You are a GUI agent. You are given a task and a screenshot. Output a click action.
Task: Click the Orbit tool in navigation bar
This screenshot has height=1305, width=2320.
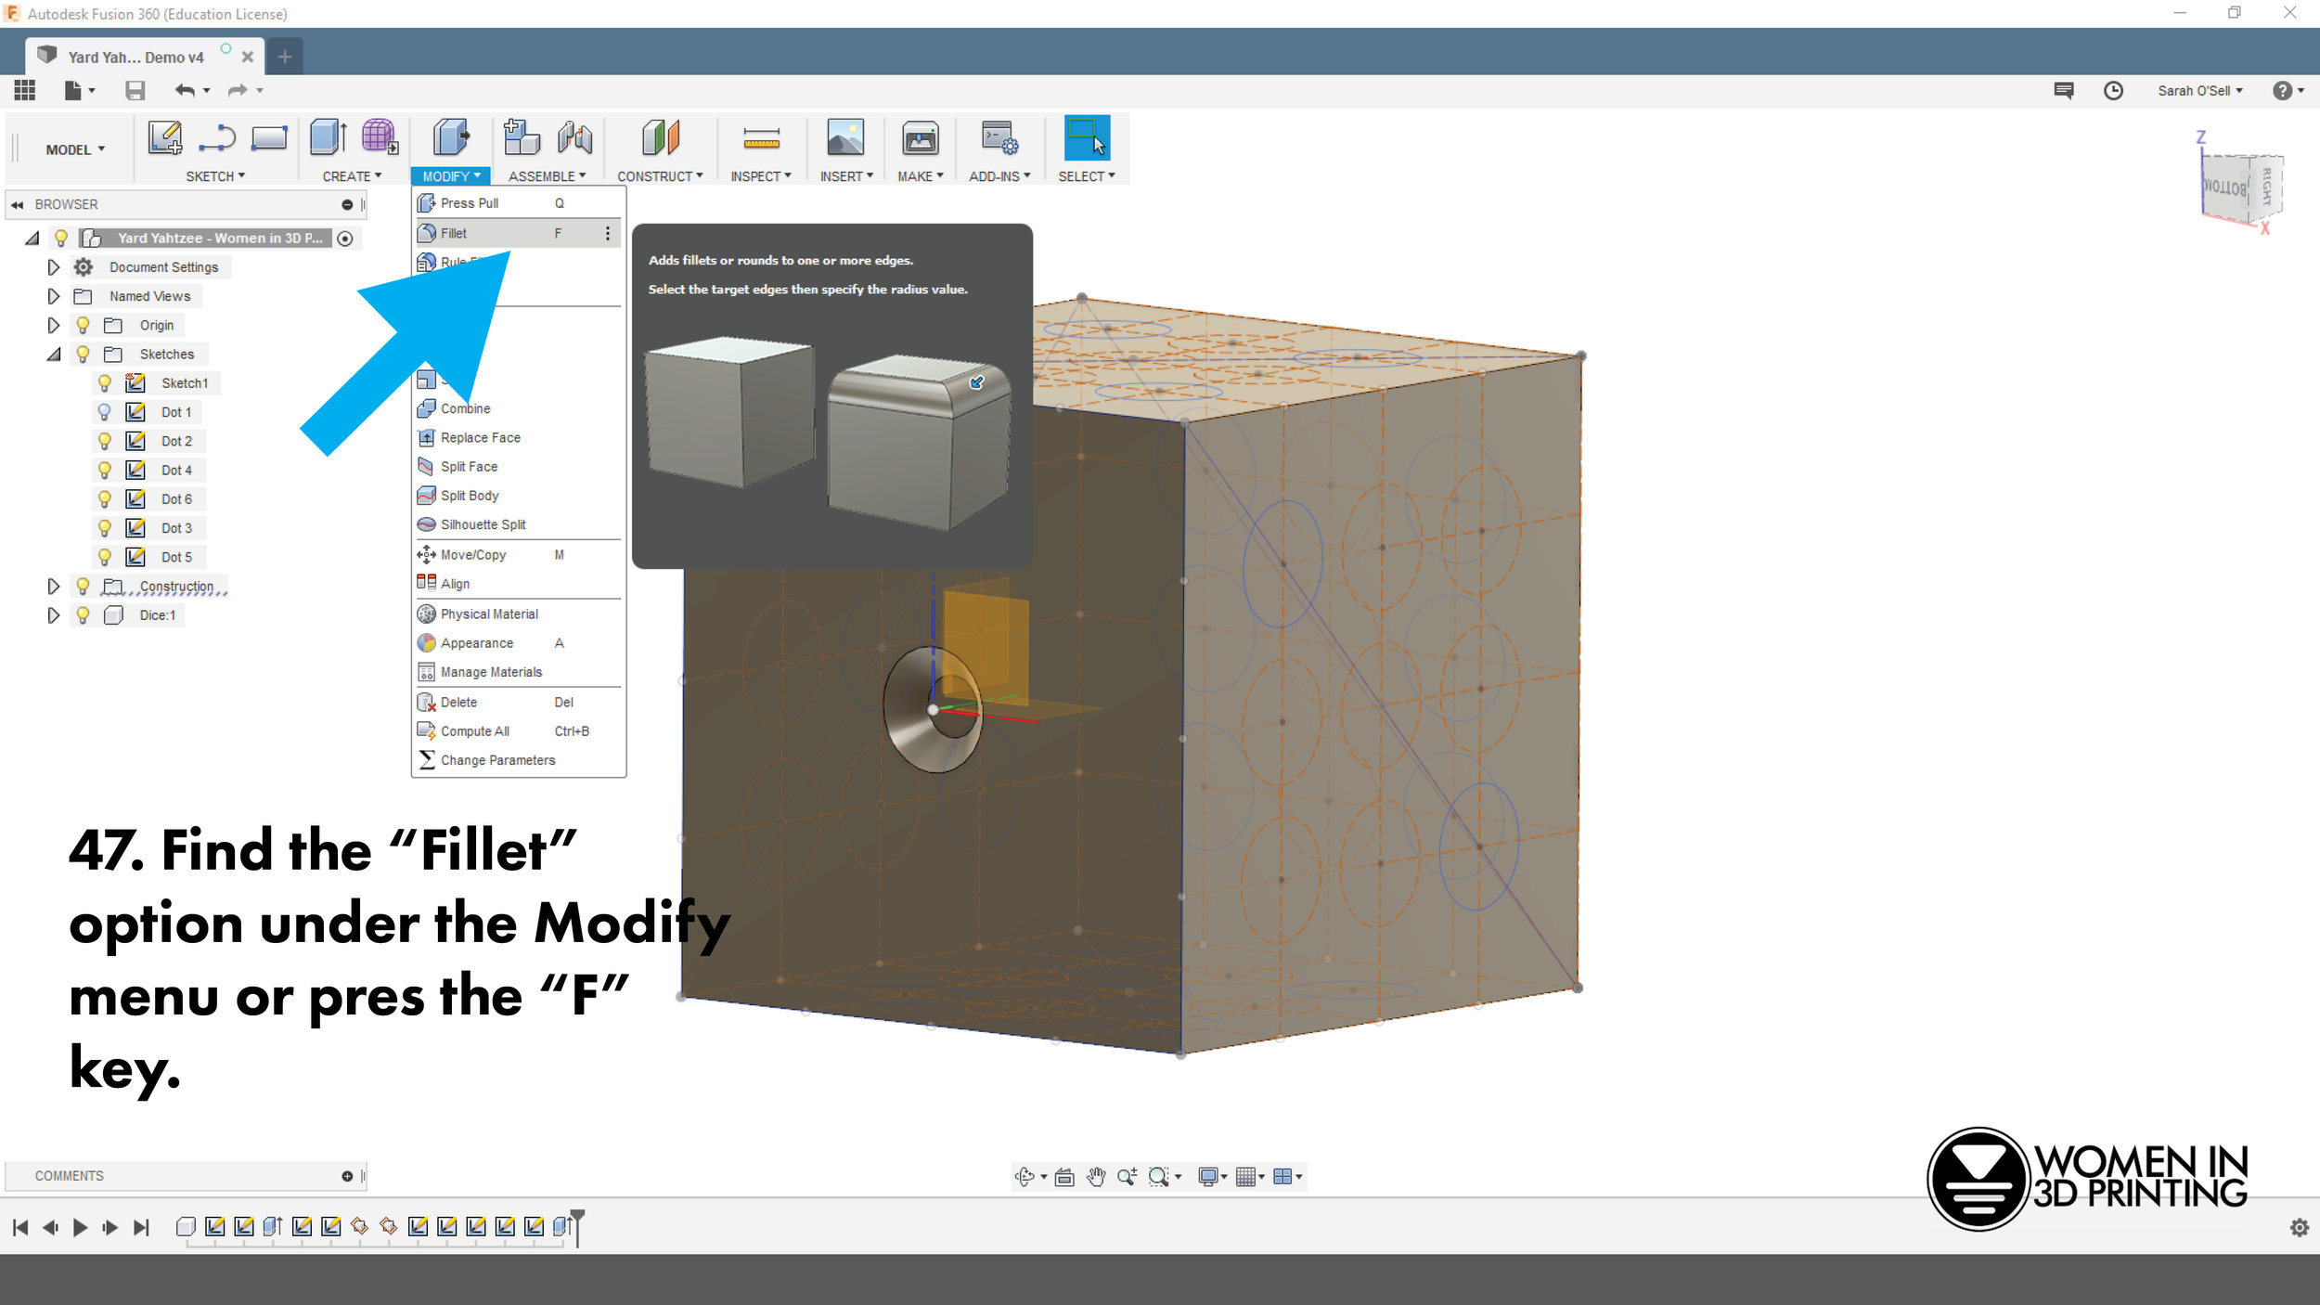[1025, 1176]
